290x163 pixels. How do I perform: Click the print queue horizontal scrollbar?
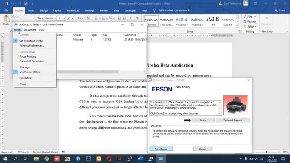(x=87, y=72)
